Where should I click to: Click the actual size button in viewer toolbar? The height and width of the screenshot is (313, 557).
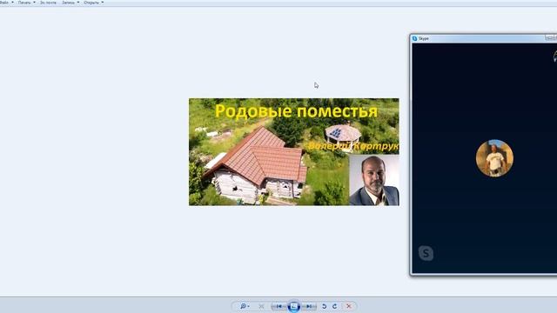tap(261, 306)
